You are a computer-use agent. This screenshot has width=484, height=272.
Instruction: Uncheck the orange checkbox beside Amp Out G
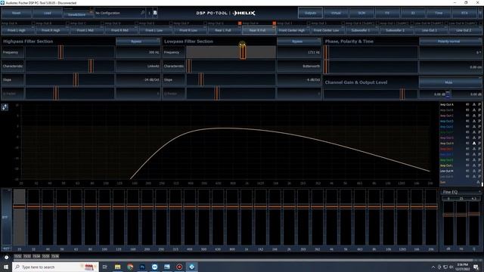pyautogui.click(x=240, y=23)
